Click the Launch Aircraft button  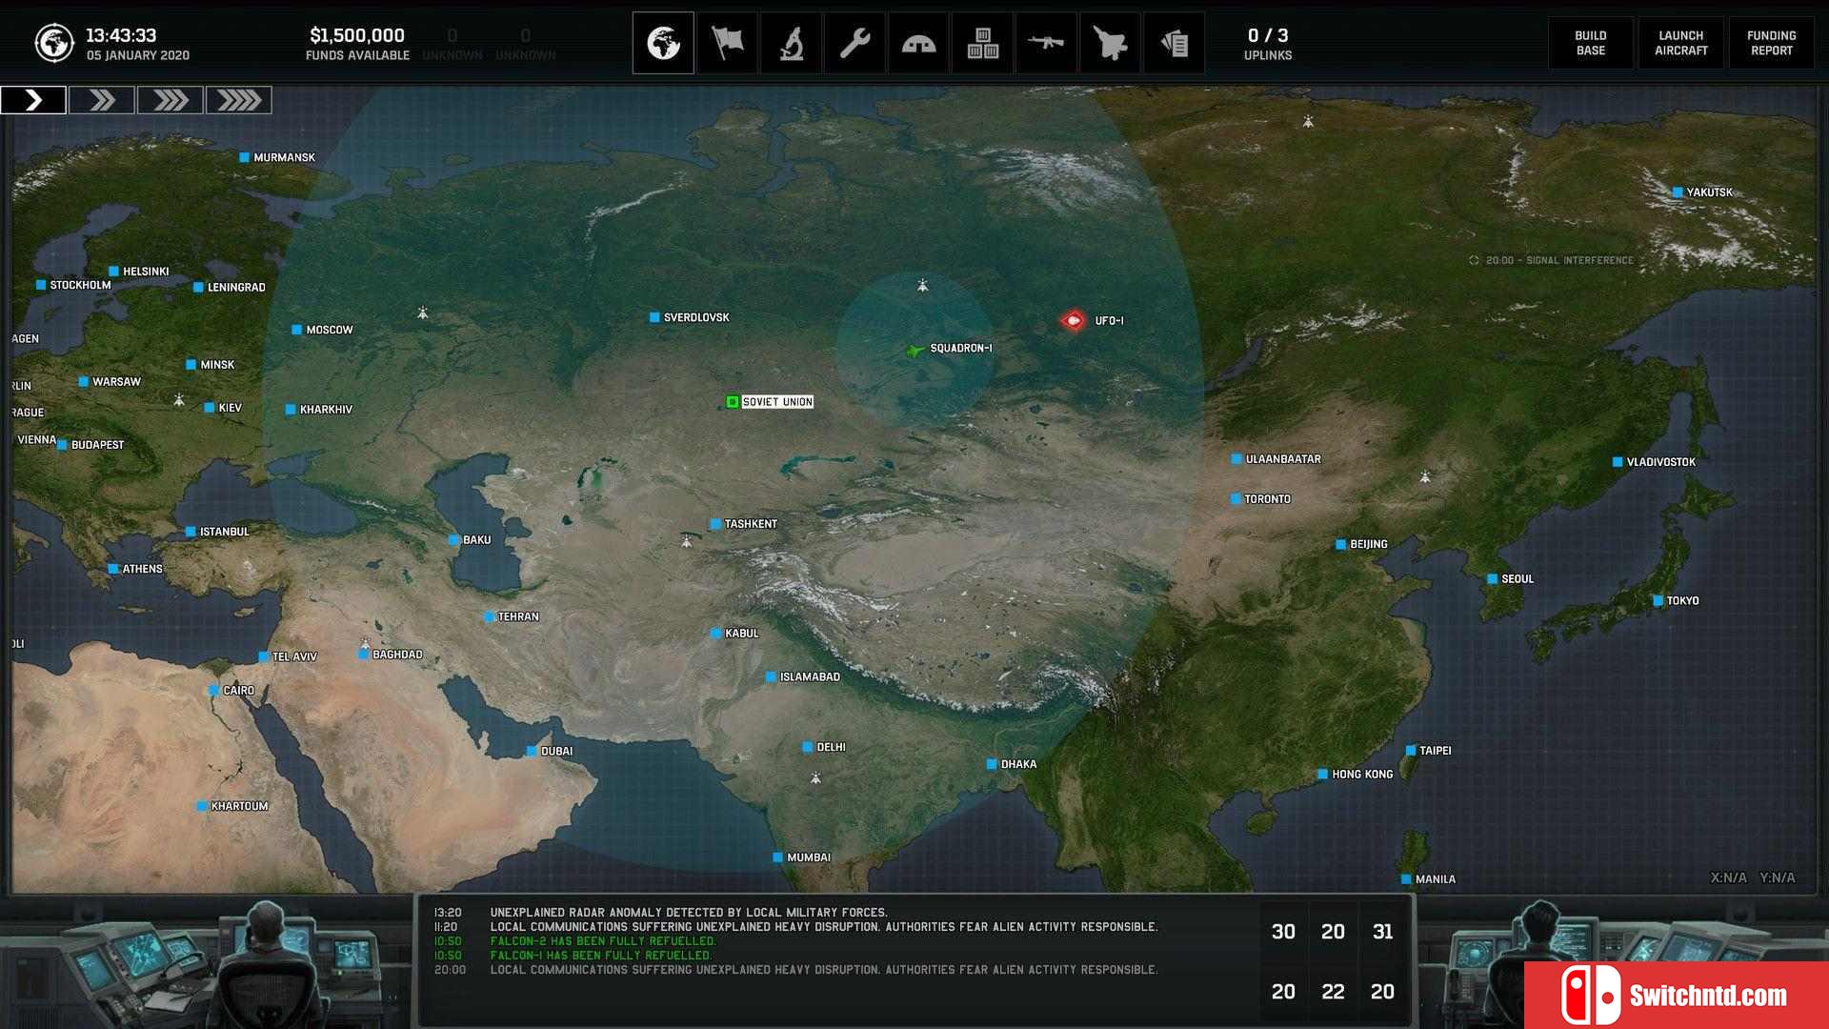click(1680, 43)
